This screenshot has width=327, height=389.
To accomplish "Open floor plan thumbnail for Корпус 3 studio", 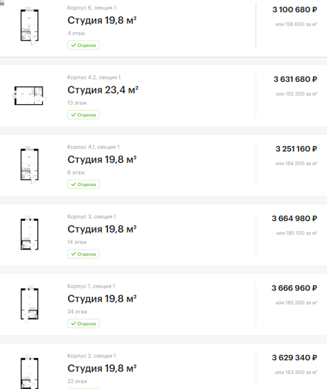I will pyautogui.click(x=30, y=234).
